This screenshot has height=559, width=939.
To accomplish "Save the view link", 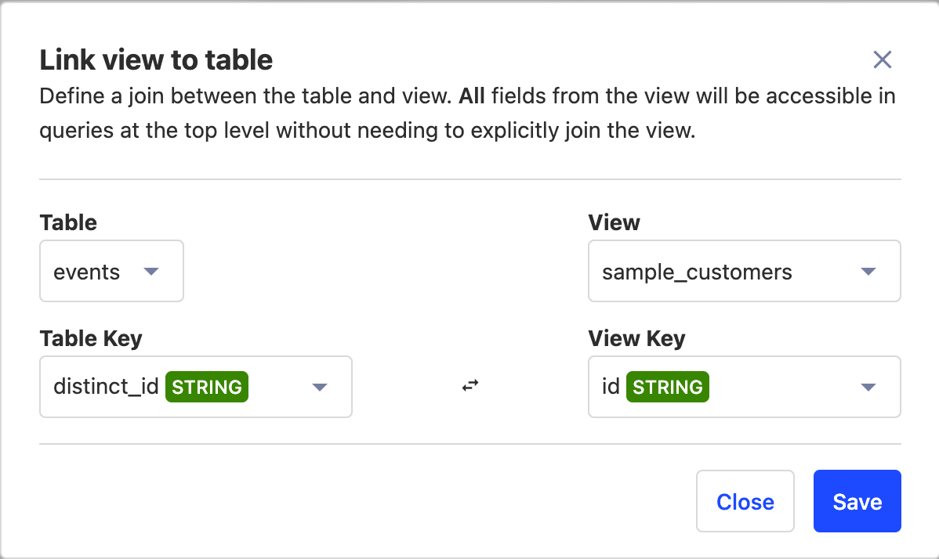I will [x=857, y=501].
